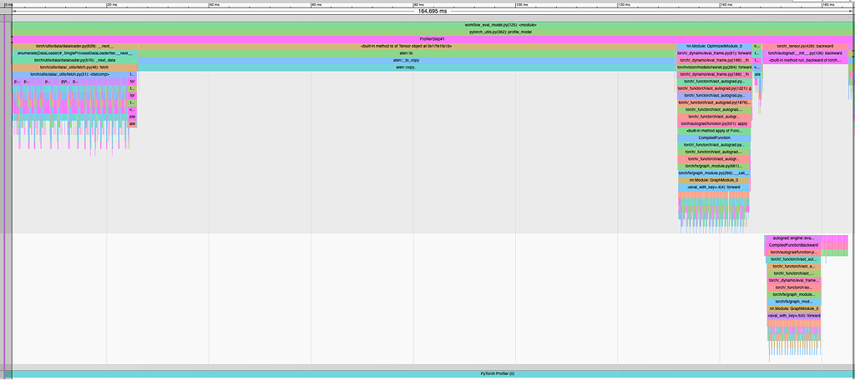This screenshot has width=855, height=380.
Task: Select the CompiledFunctionBackward slice
Action: pyautogui.click(x=793, y=245)
